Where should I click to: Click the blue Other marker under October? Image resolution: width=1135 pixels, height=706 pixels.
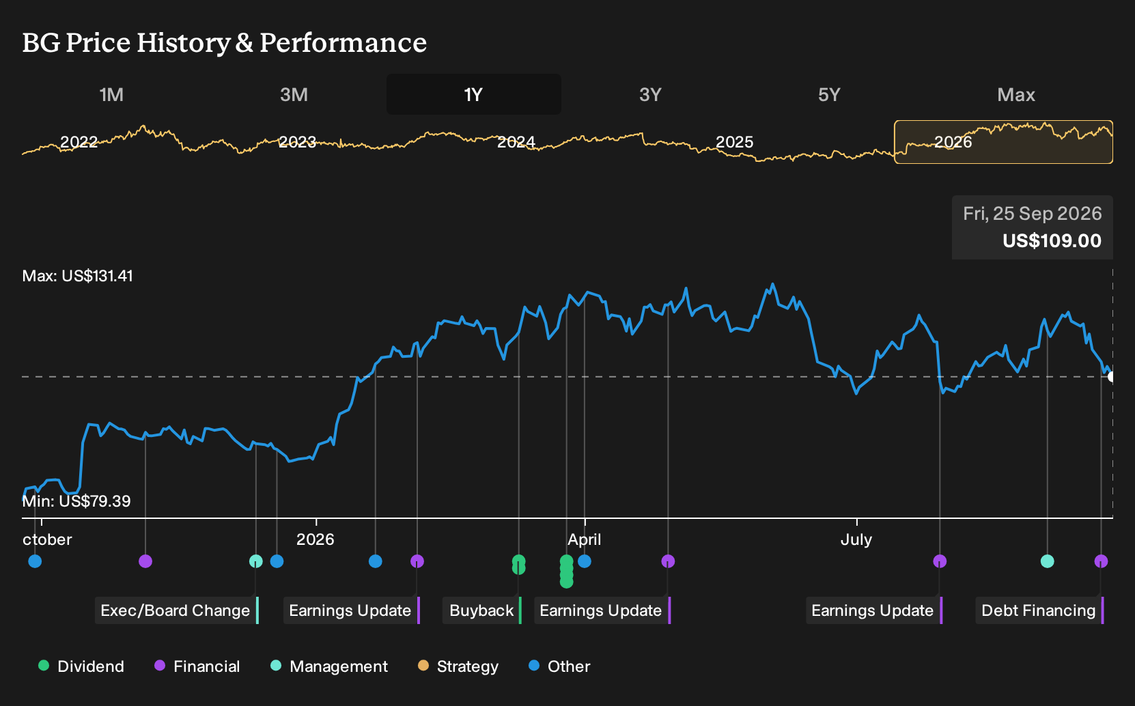pyautogui.click(x=35, y=561)
